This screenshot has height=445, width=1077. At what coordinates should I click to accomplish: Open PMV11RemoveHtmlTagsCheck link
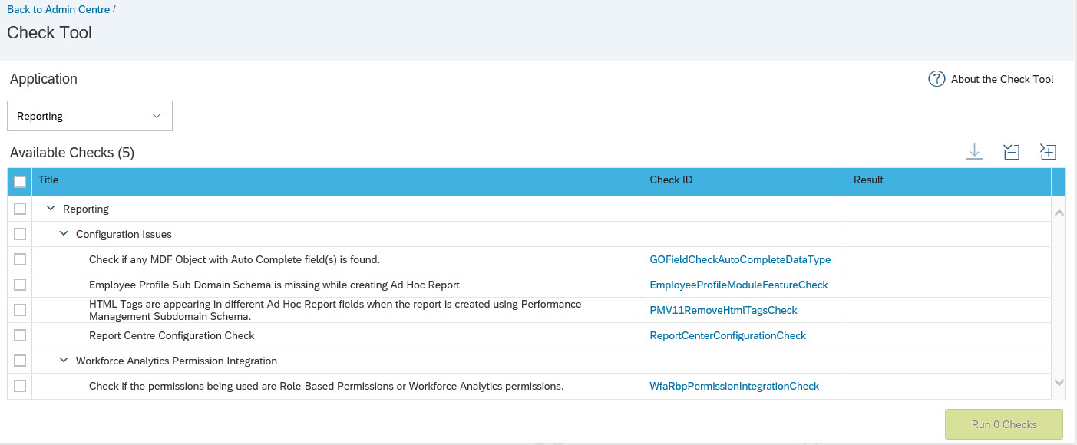click(723, 310)
